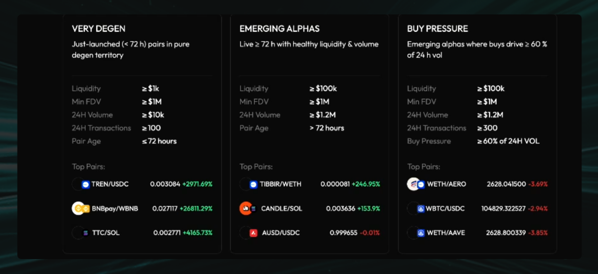The image size is (598, 274).
Task: Open the TREN/USDC pair link
Action: (x=110, y=184)
